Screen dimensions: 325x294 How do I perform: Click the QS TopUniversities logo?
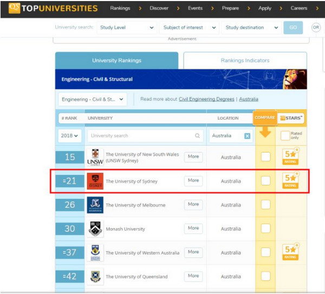pos(53,8)
